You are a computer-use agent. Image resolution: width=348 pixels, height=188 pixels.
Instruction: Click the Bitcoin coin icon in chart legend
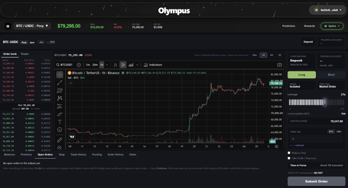pyautogui.click(x=69, y=73)
